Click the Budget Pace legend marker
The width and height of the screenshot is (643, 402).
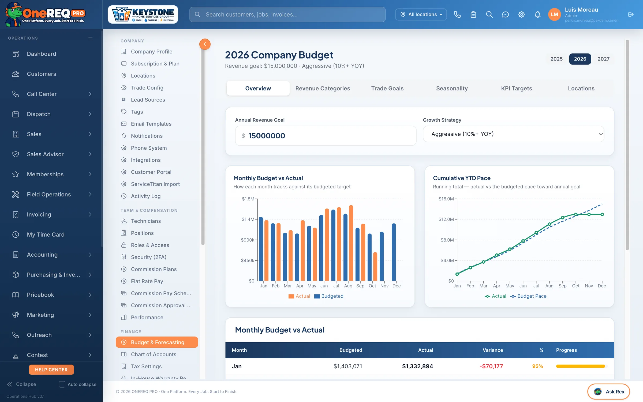513,296
